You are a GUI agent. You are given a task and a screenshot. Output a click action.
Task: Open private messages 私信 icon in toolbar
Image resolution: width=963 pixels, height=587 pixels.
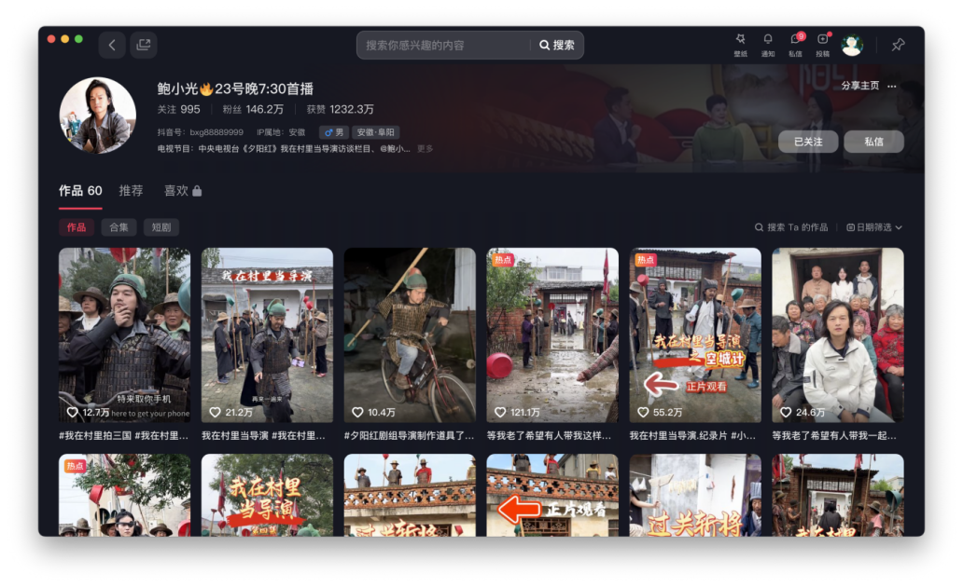795,45
